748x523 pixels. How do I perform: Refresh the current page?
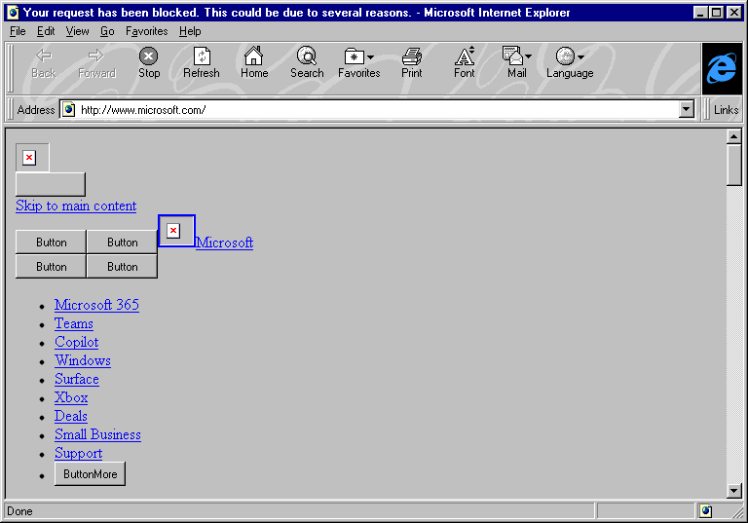click(x=202, y=62)
